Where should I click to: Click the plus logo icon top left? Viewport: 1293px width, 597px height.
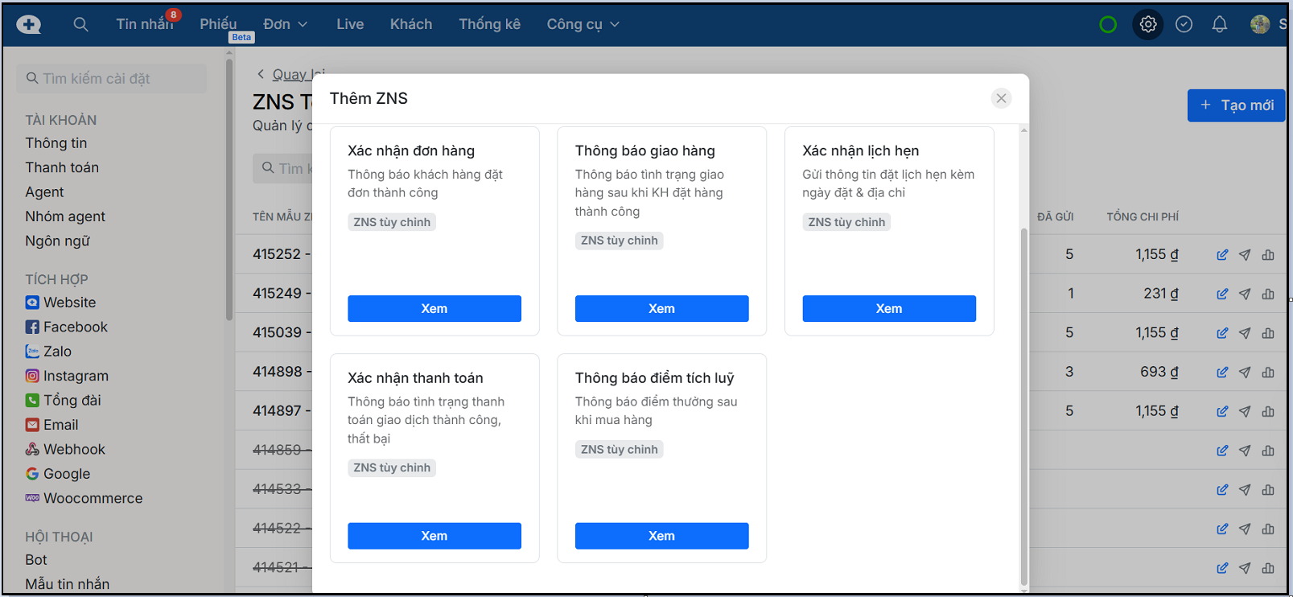coord(29,24)
